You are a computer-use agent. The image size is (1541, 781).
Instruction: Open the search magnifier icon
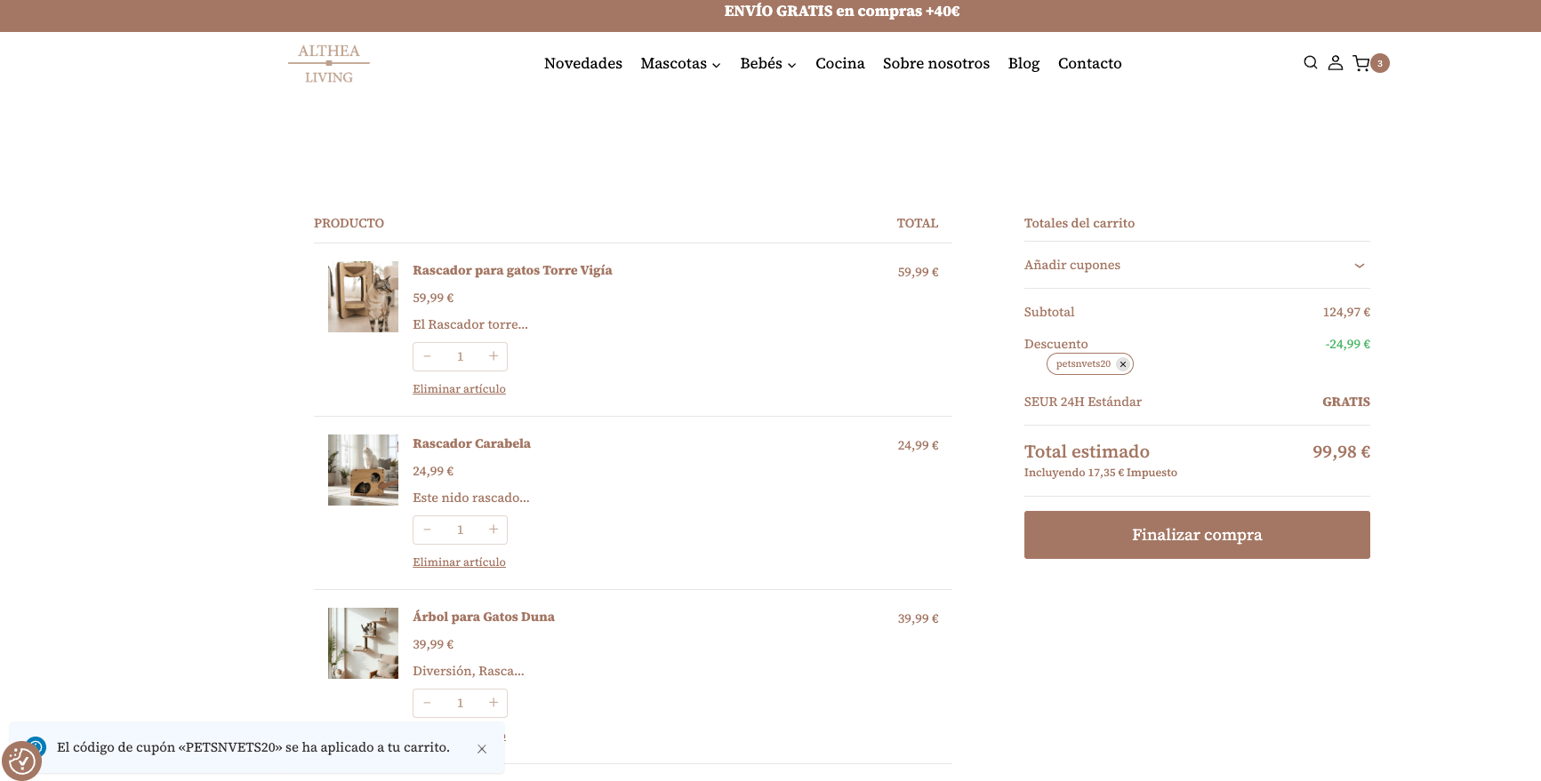[x=1310, y=63]
